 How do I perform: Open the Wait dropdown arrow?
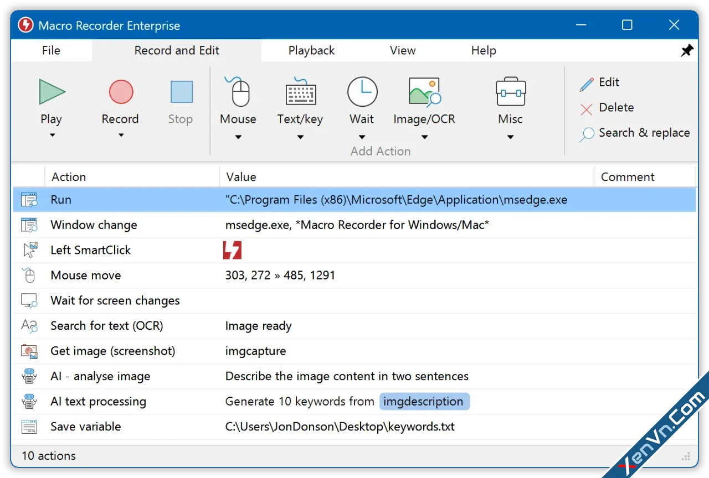click(362, 137)
